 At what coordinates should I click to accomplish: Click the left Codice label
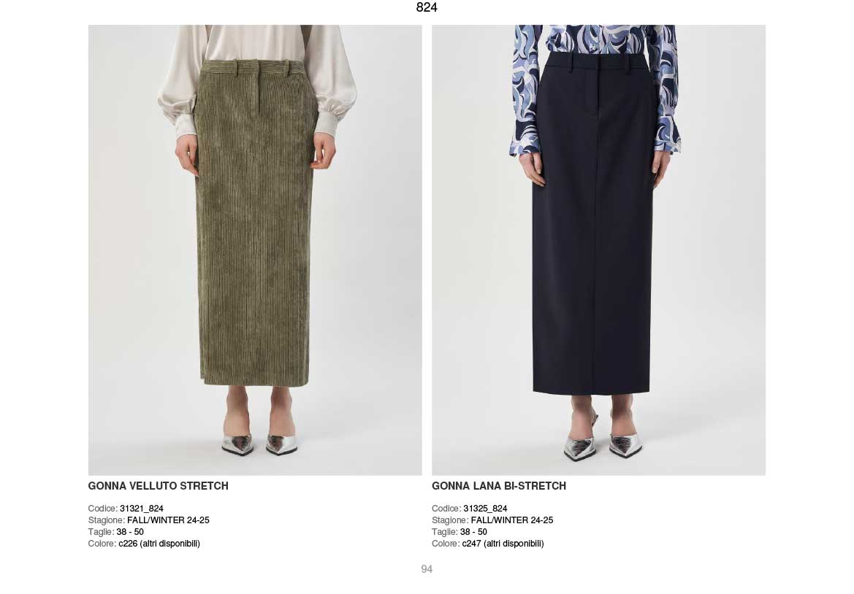point(103,509)
